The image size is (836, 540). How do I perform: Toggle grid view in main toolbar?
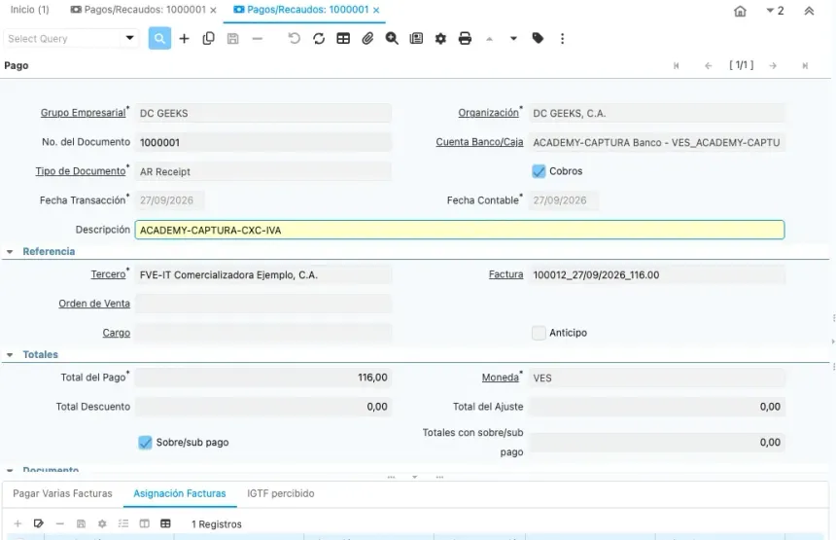tap(343, 38)
